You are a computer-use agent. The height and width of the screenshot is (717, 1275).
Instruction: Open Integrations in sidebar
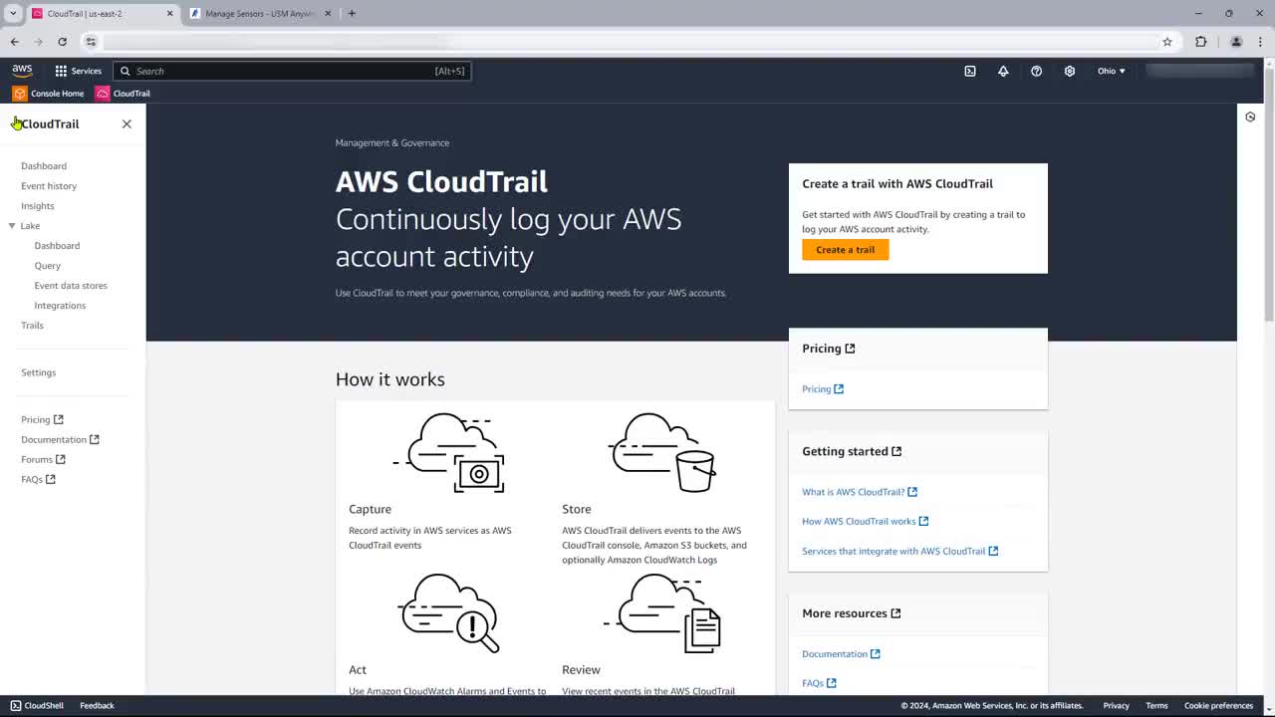(x=60, y=306)
